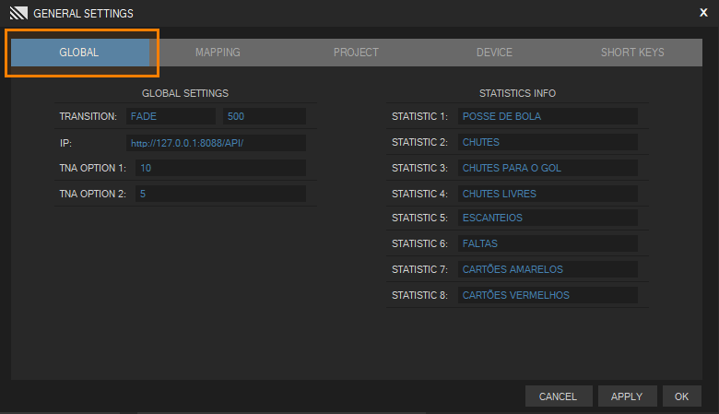Click the transition duration field showing 500
The image size is (719, 414).
[x=263, y=116]
